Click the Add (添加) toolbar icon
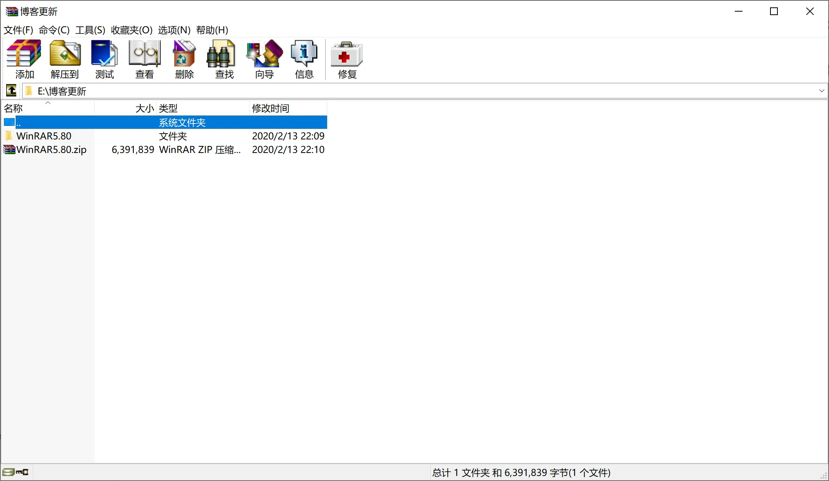The width and height of the screenshot is (829, 481). (x=24, y=53)
